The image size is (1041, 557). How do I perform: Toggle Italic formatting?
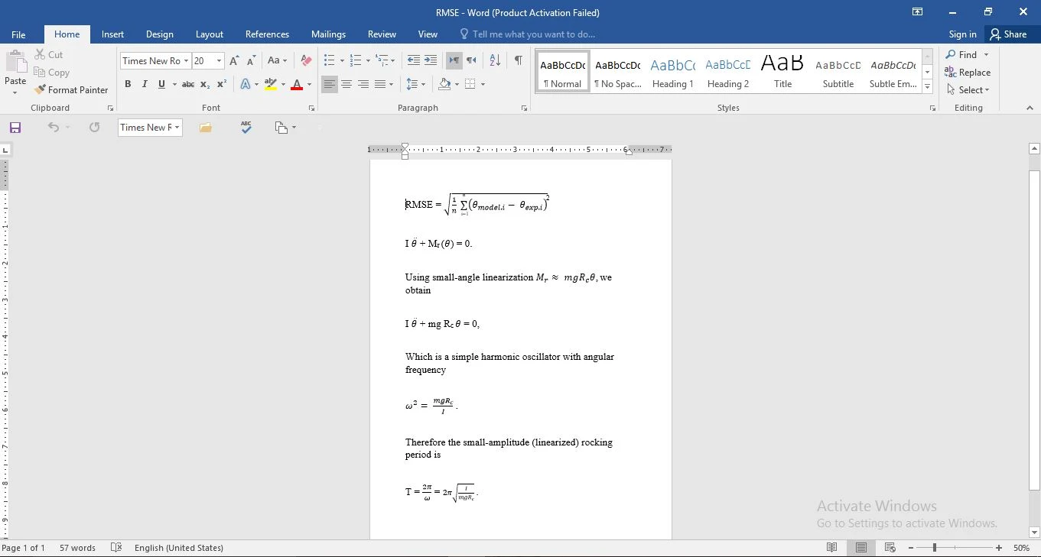(145, 84)
